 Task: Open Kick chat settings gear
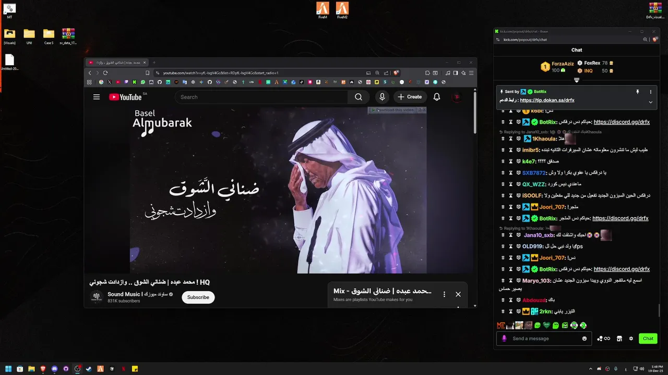click(x=631, y=339)
